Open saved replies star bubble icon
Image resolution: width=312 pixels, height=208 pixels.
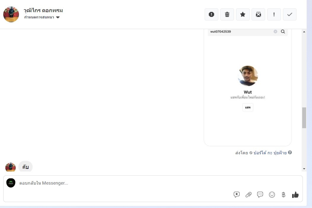237,195
